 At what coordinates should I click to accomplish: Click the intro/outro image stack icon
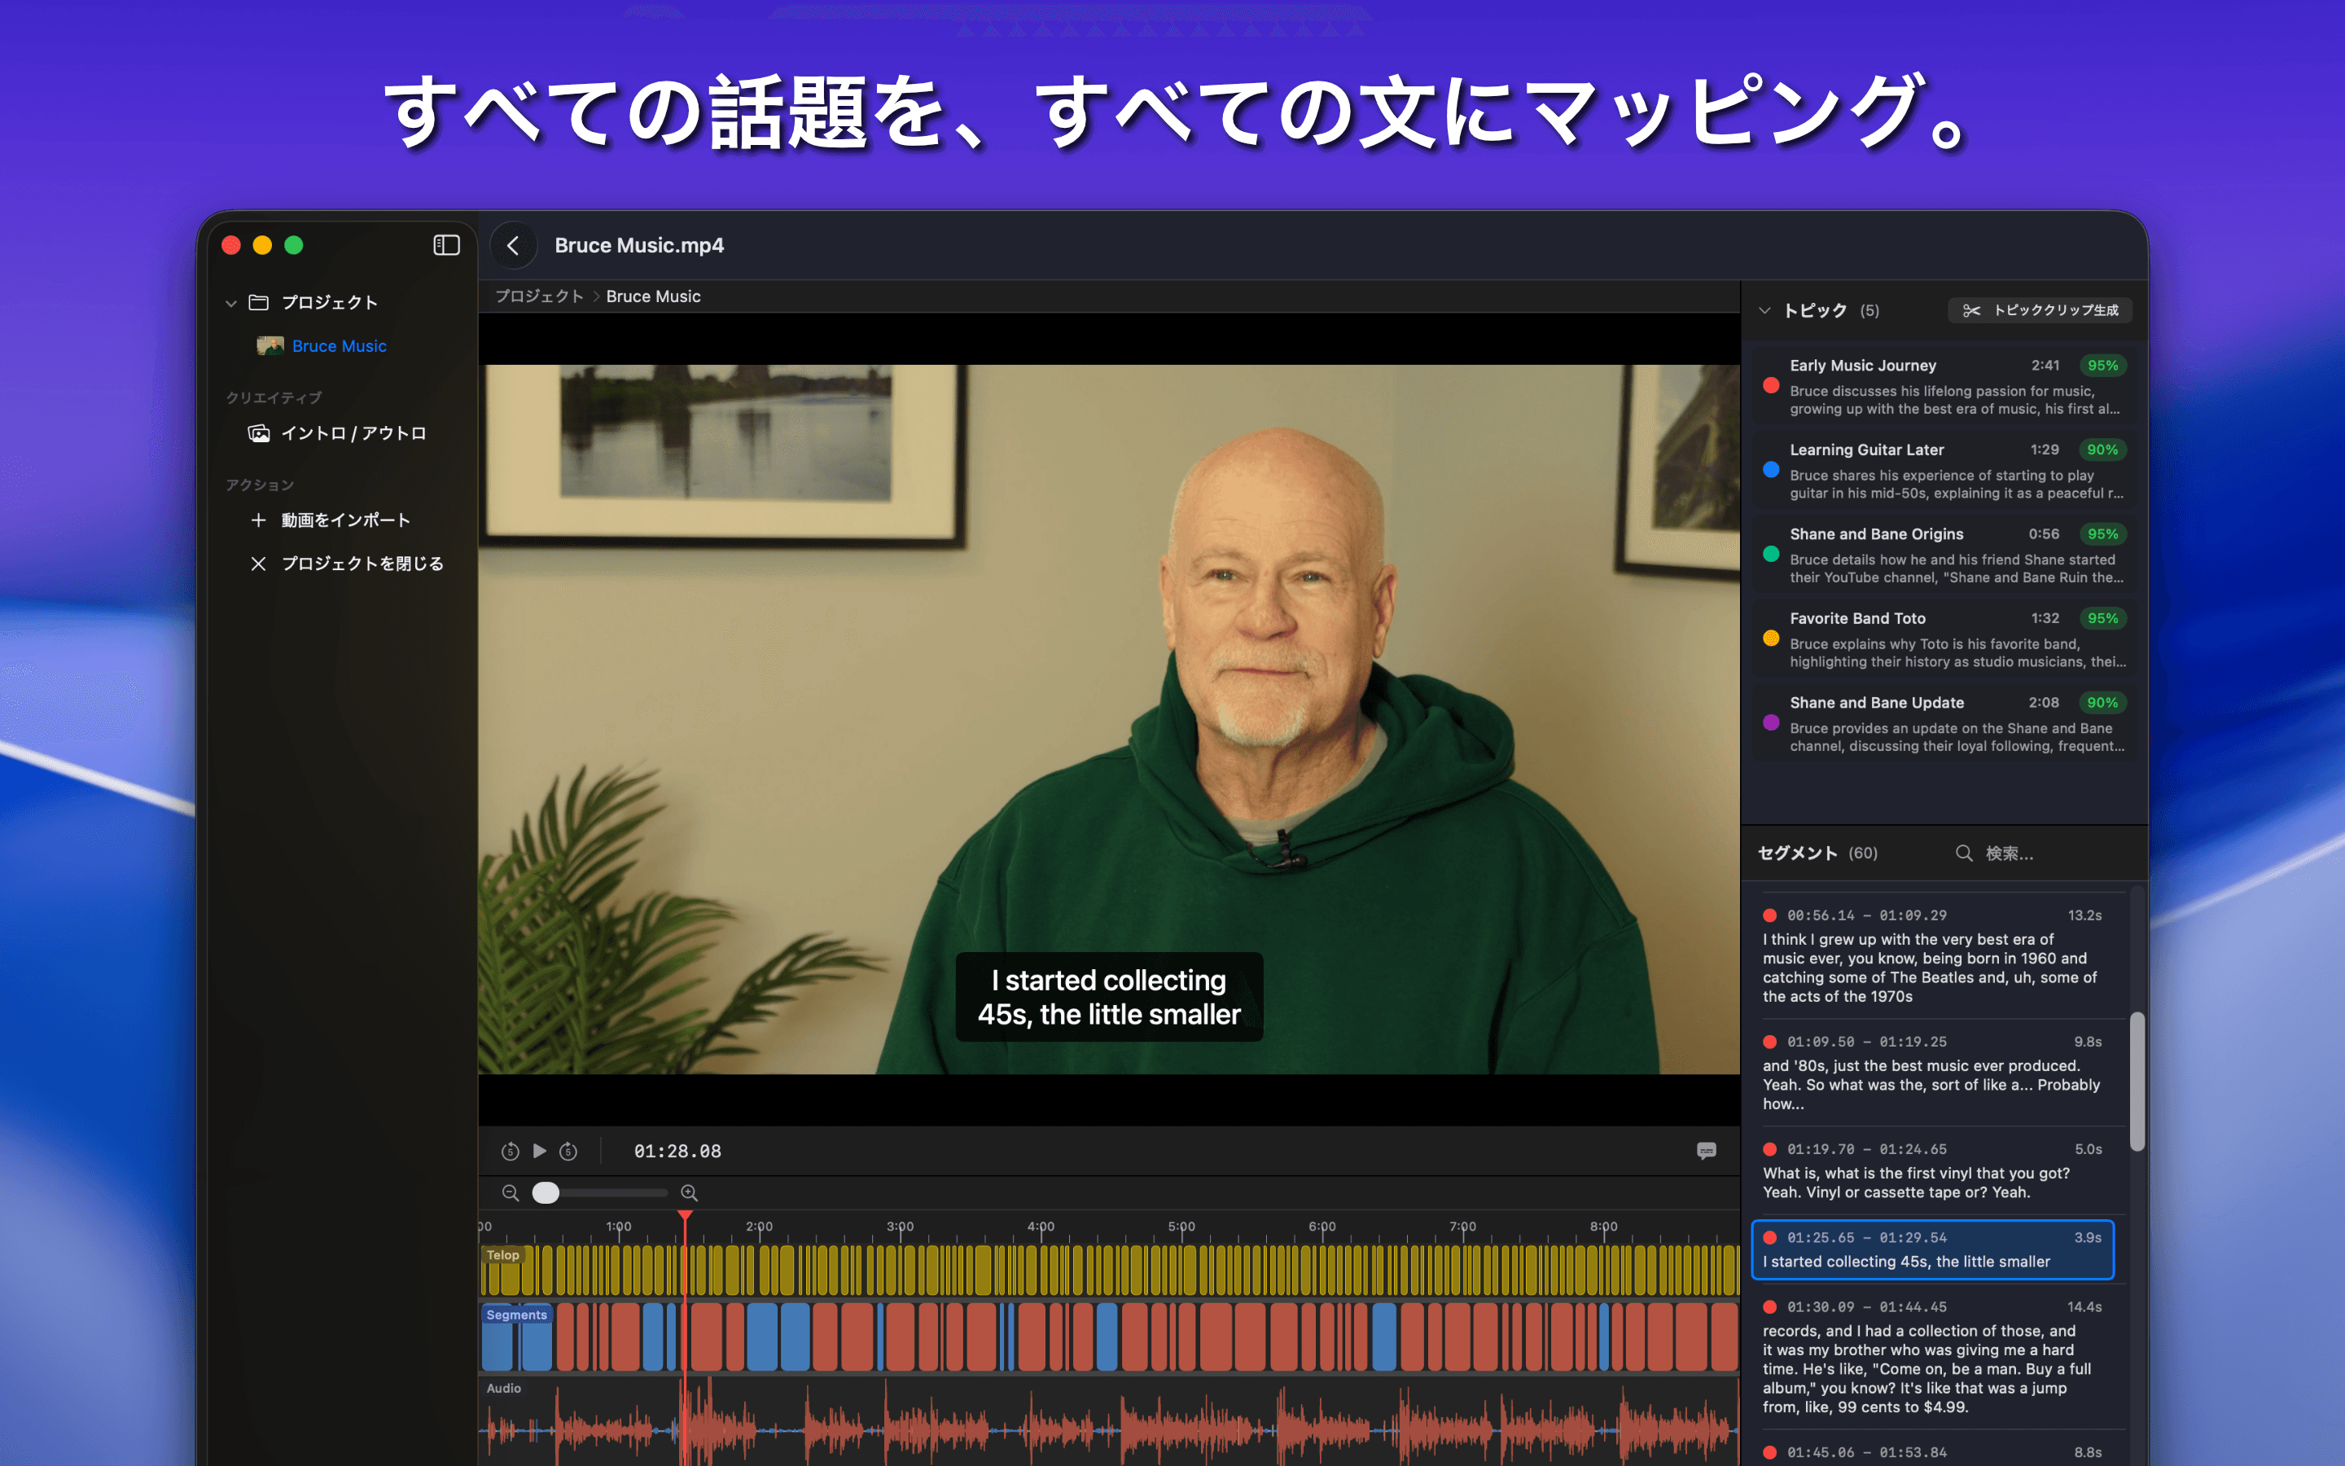click(259, 433)
